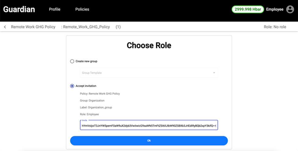Click the Group Template dropdown arrow
This screenshot has height=151, width=298.
[x=214, y=73]
